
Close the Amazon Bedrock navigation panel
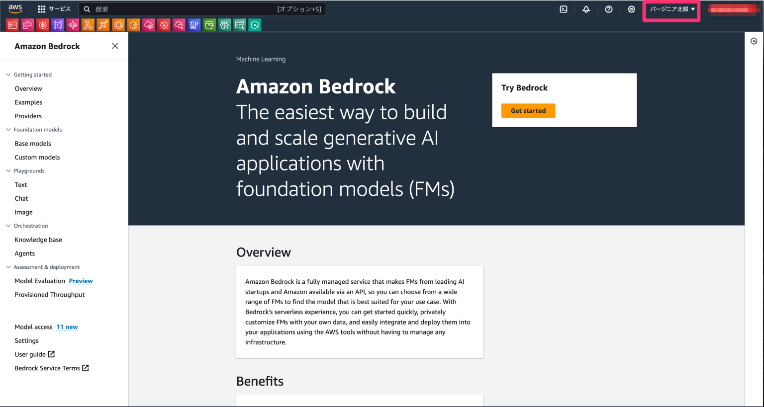click(x=115, y=46)
